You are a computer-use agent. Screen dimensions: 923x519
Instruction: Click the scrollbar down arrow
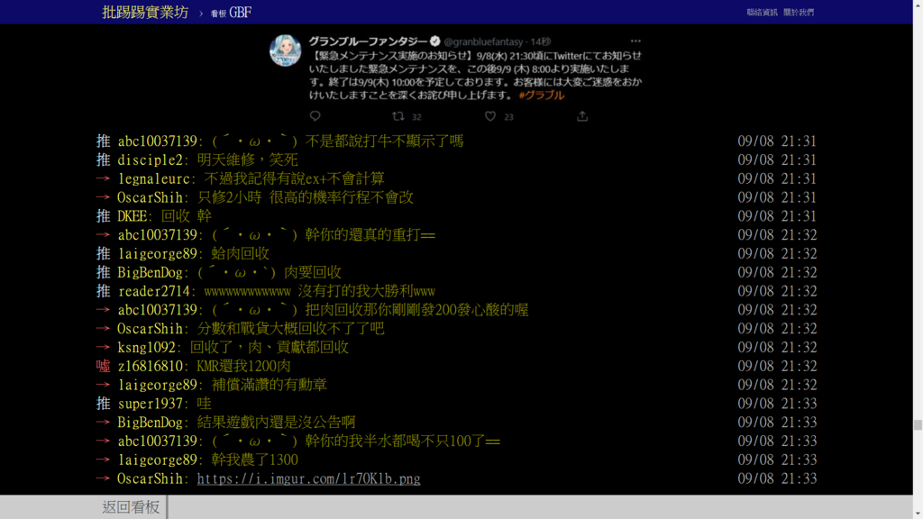click(918, 514)
